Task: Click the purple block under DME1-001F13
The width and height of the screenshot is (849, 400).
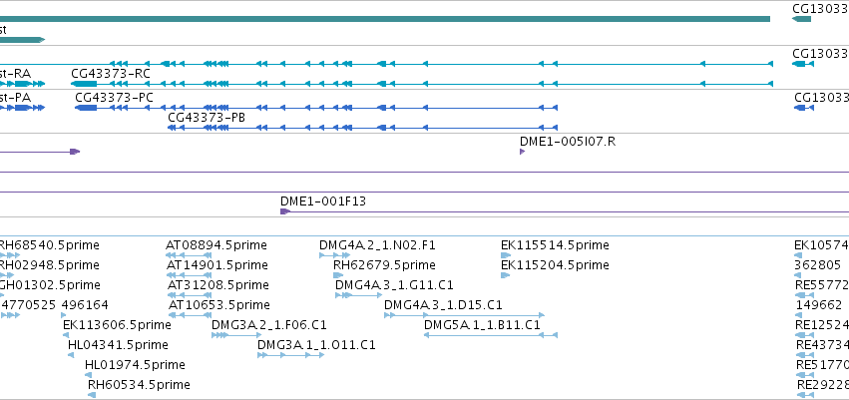Action: coord(285,211)
